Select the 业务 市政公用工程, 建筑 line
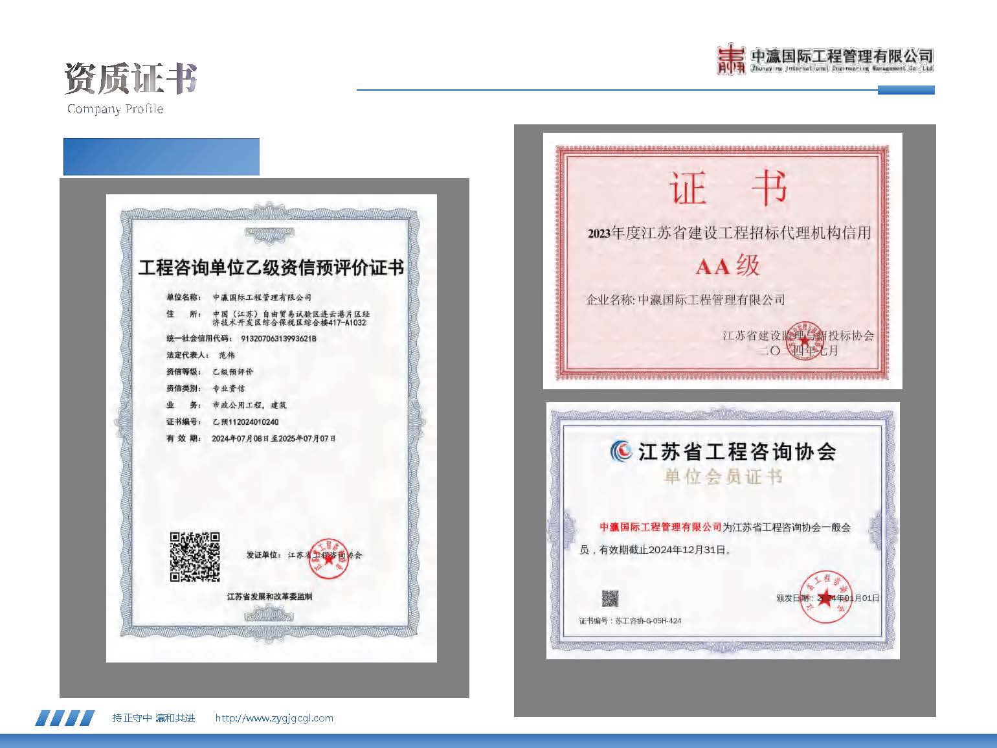 226,405
